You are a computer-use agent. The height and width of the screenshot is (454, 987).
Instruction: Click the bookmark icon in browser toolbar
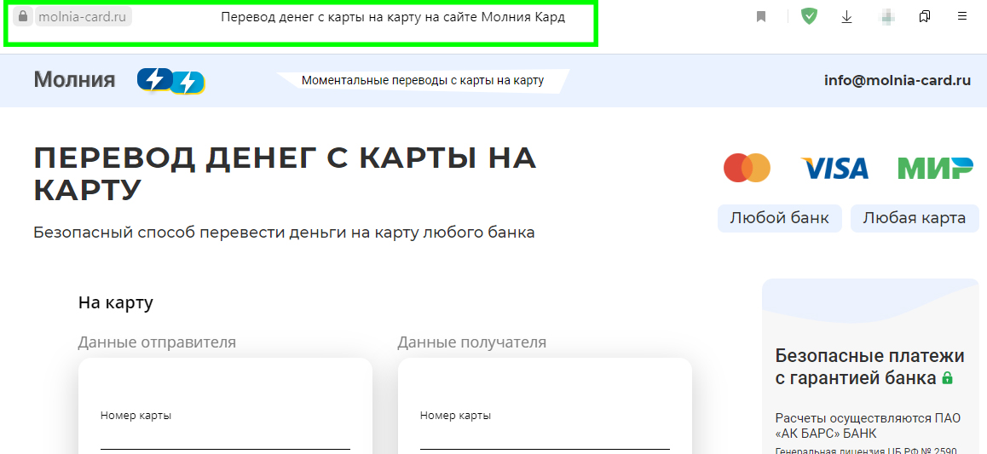coord(761,17)
